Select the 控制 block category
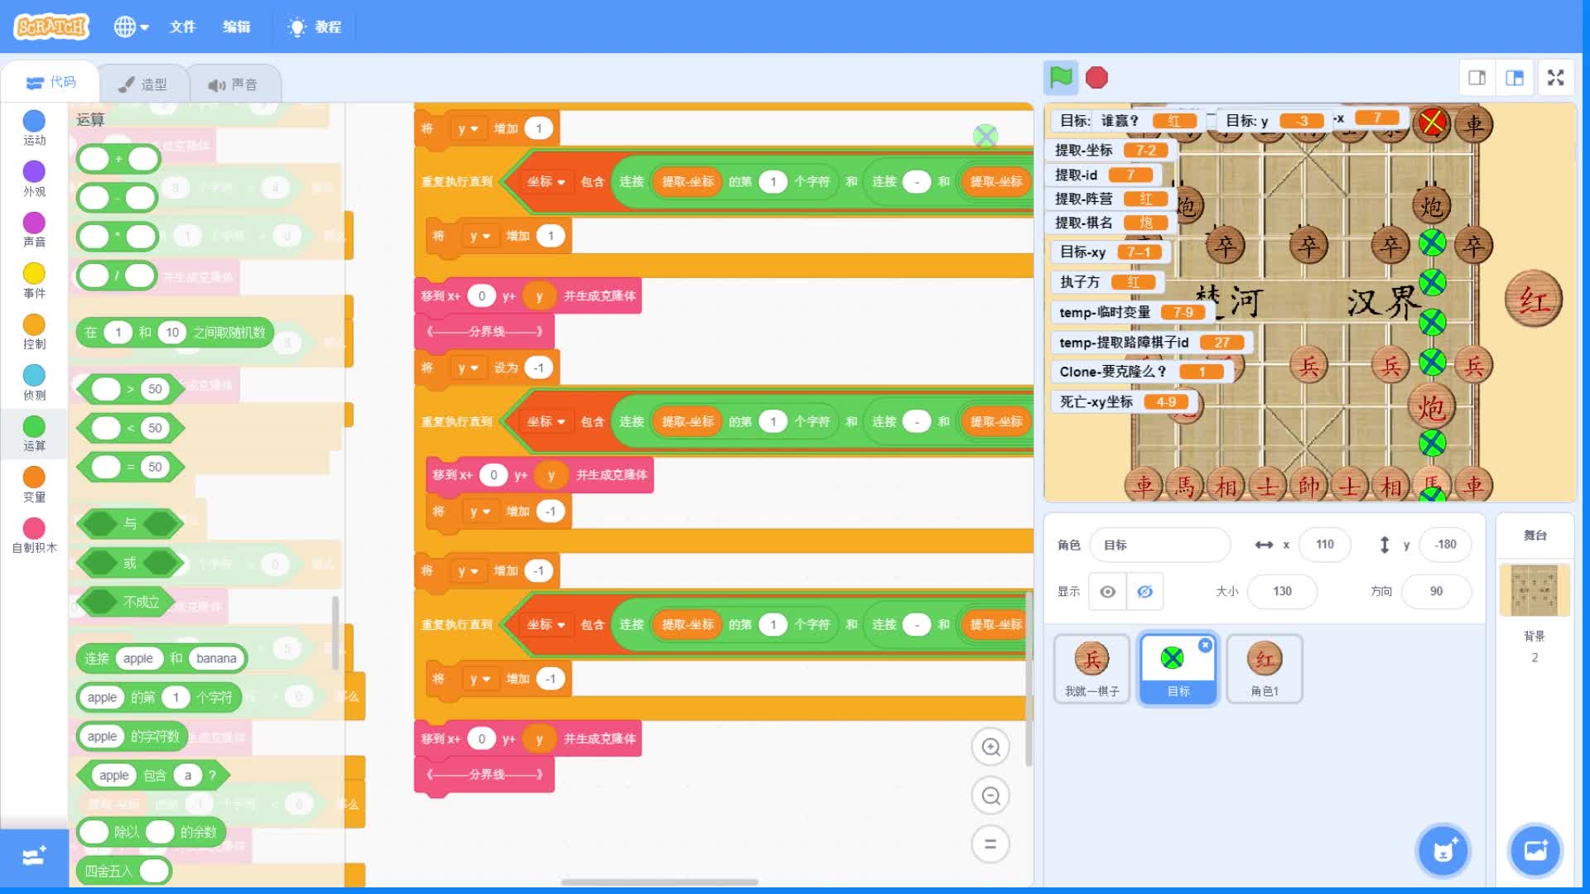 34,332
